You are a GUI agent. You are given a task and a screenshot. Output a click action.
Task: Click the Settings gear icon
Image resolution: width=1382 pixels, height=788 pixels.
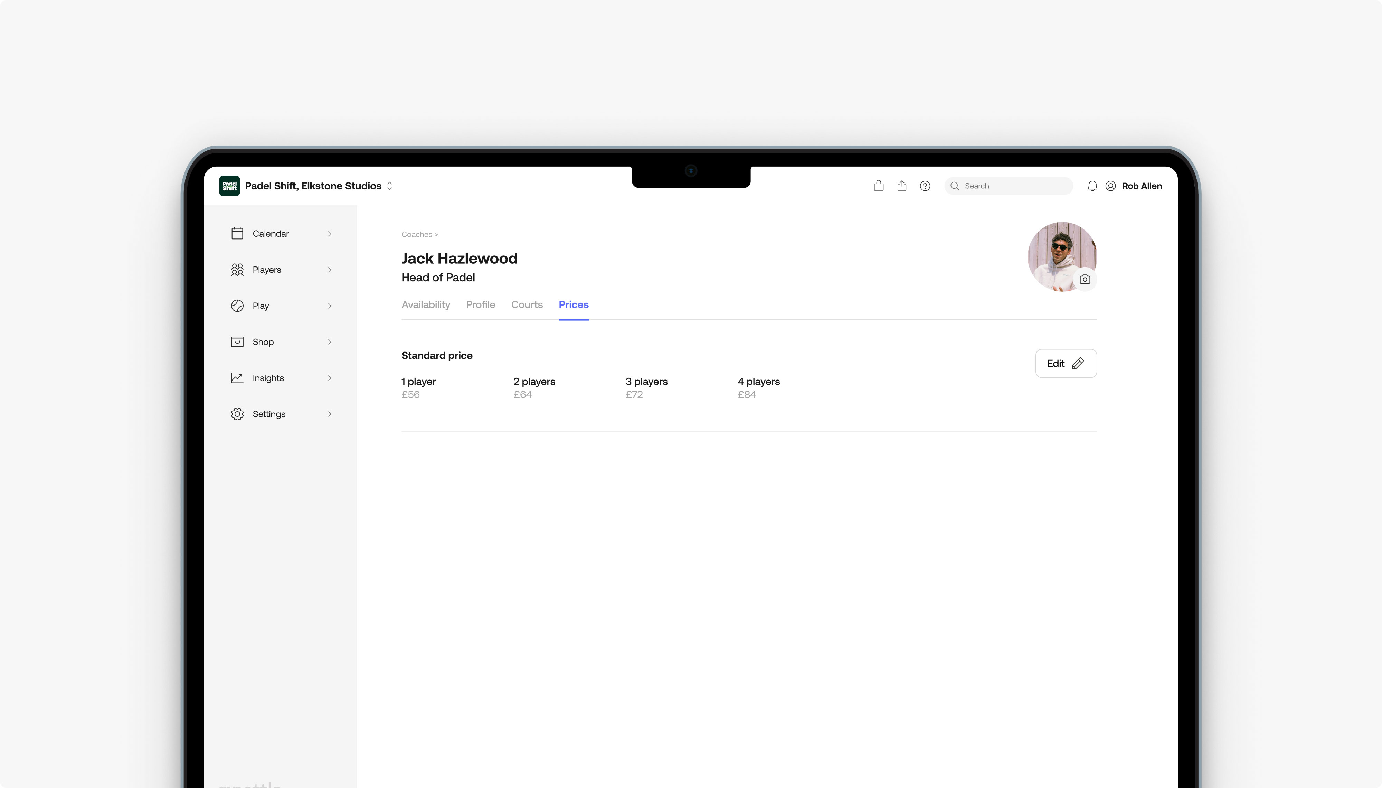point(237,414)
